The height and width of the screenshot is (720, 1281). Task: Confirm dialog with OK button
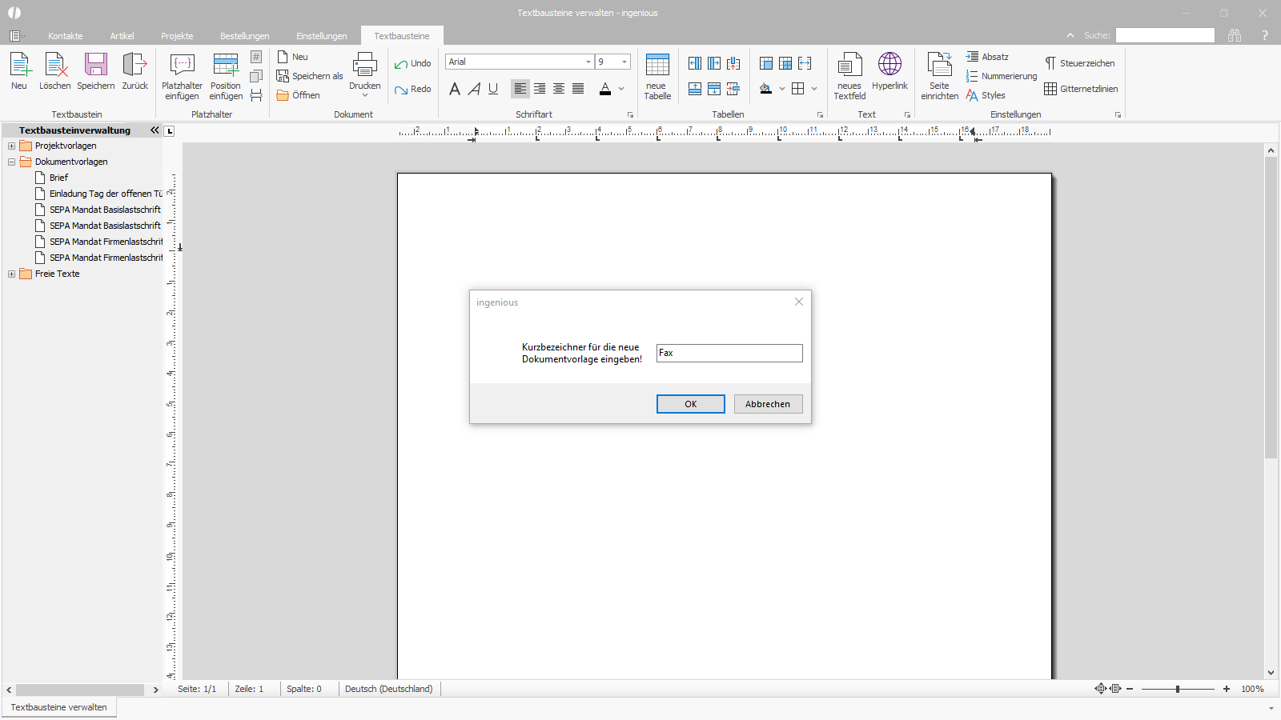(x=691, y=404)
